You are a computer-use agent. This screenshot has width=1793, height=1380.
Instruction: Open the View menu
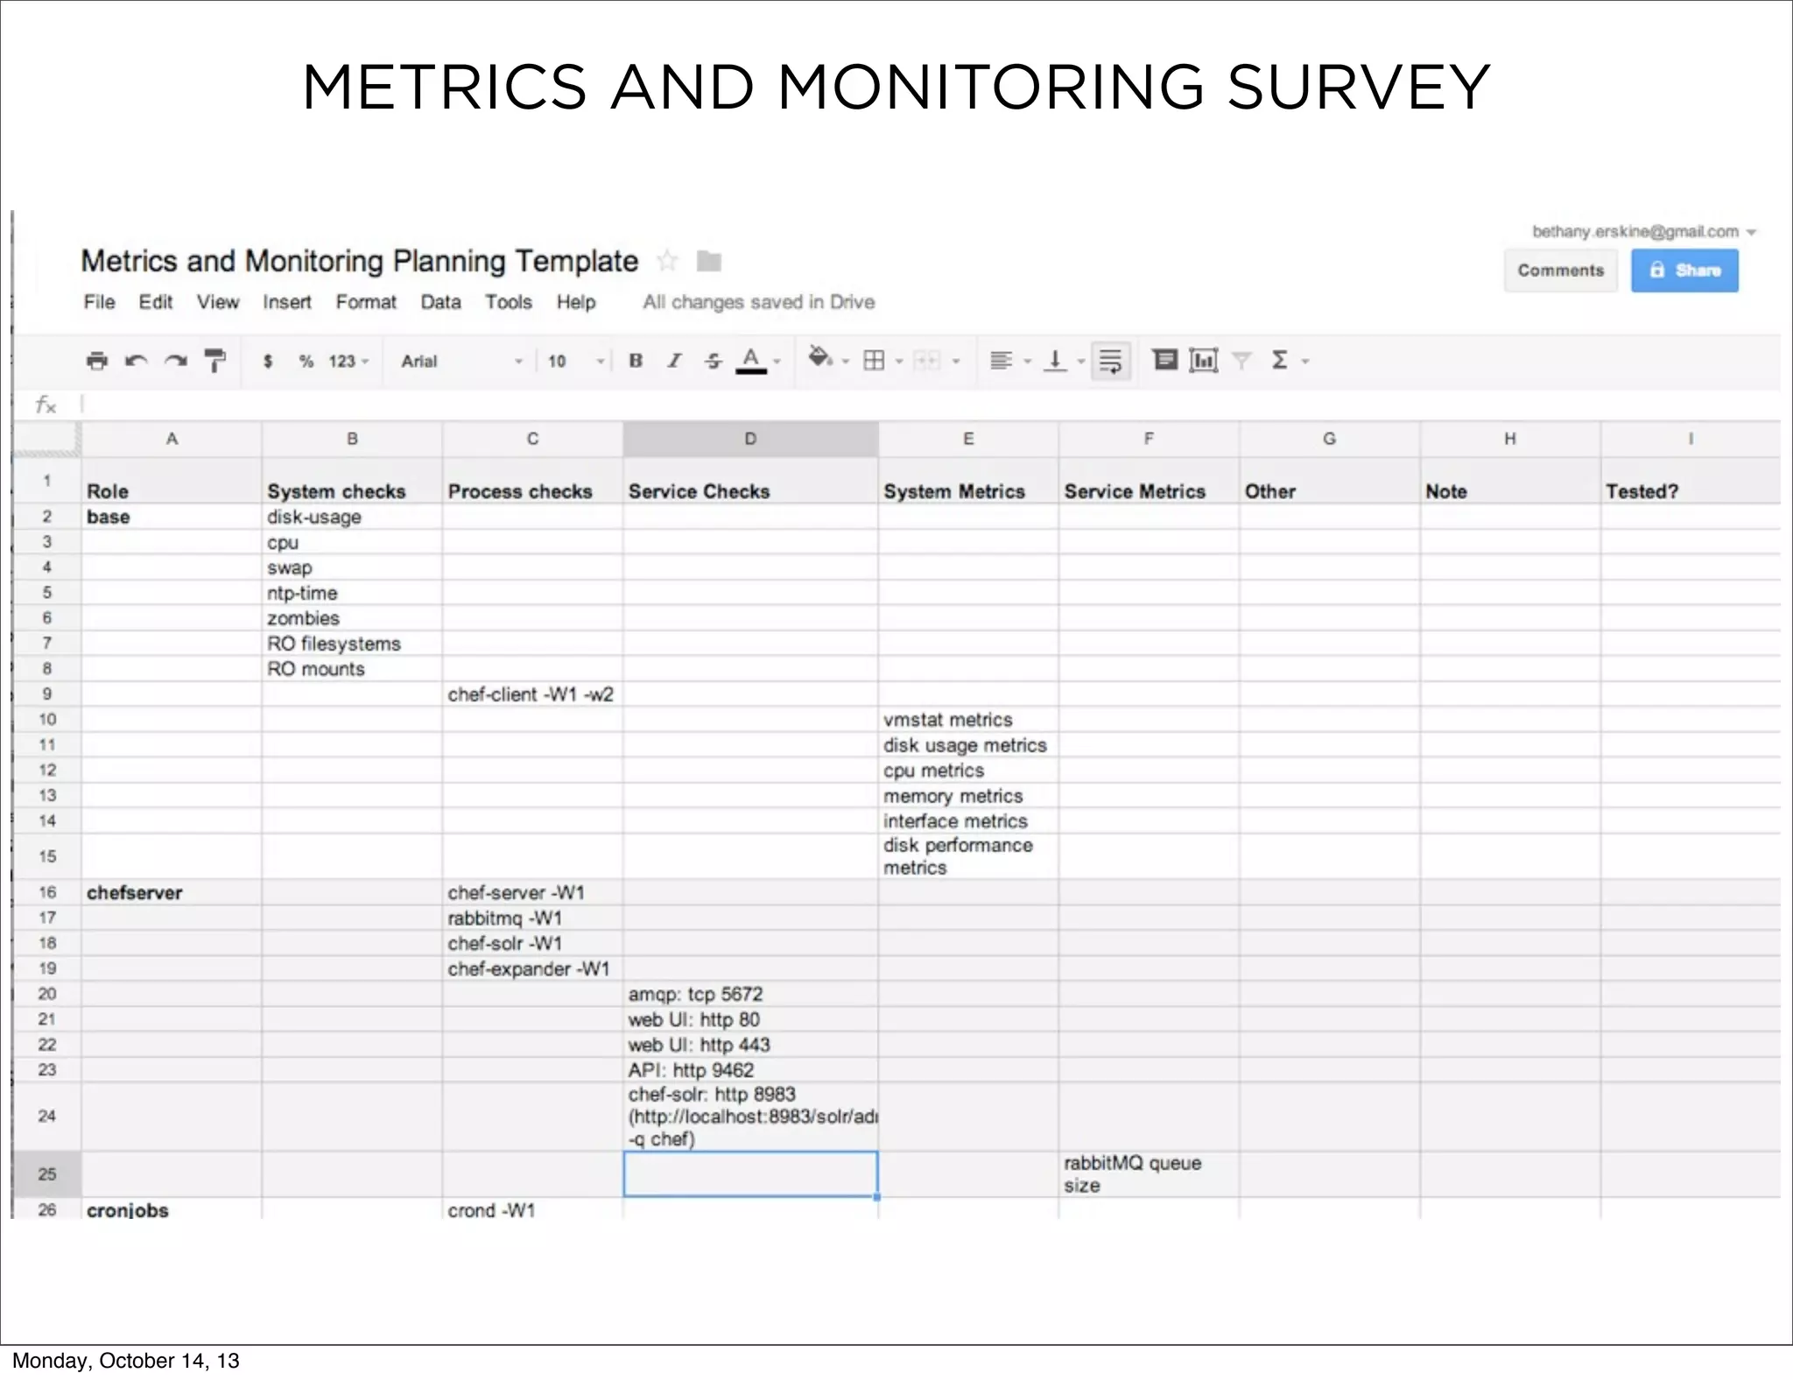pos(217,302)
